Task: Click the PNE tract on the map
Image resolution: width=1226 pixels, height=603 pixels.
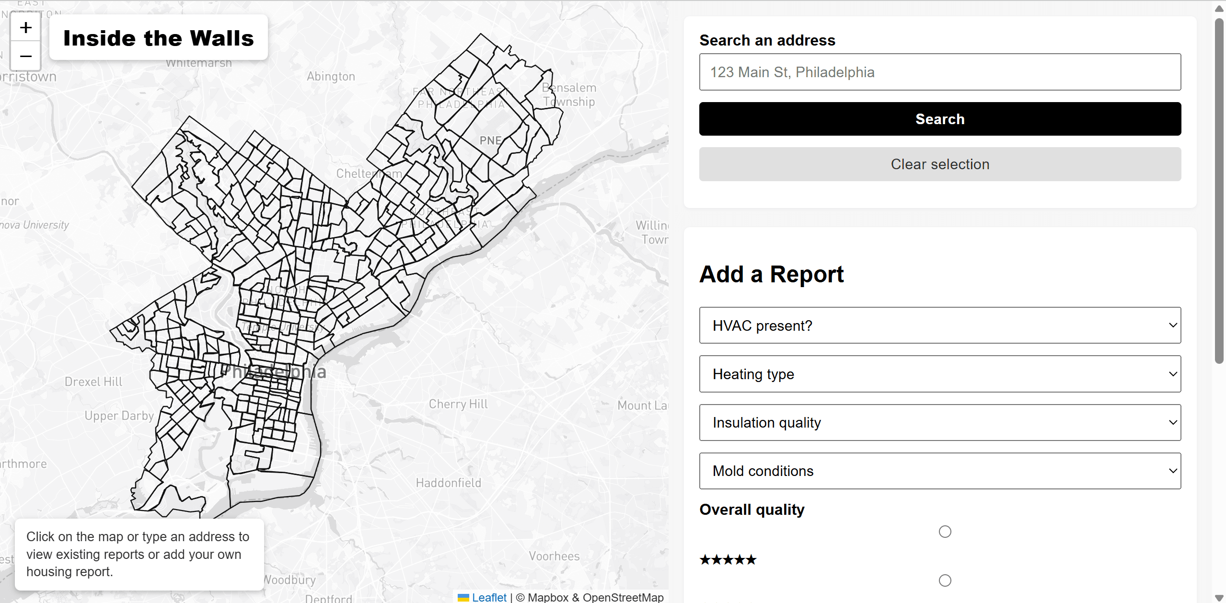Action: (x=491, y=140)
